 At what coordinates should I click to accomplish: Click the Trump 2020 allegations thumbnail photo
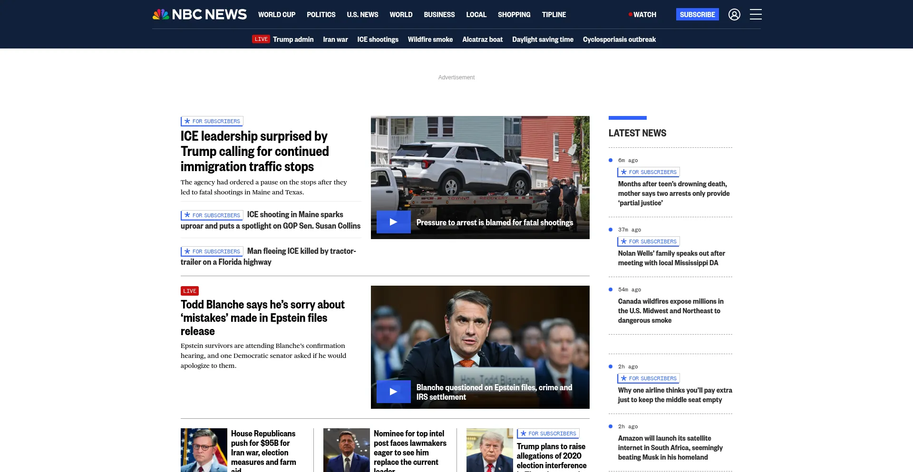click(489, 450)
